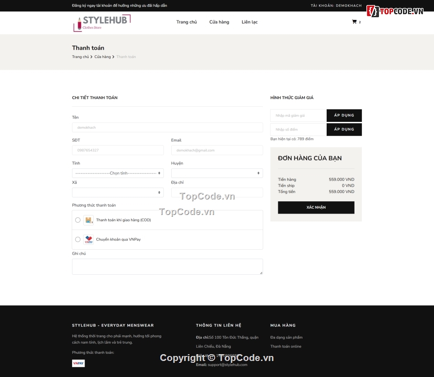The height and width of the screenshot is (377, 434).
Task: Click the VNPay icon in the footer
Action: 78,363
